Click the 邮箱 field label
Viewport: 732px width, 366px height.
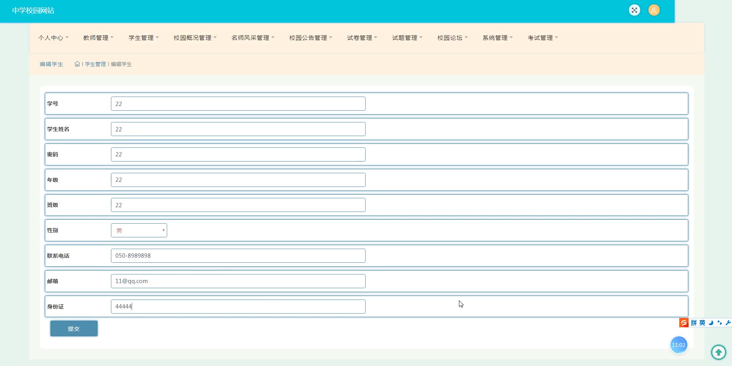coord(53,281)
